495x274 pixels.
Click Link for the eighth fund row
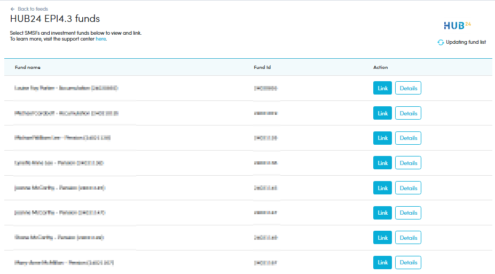383,262
